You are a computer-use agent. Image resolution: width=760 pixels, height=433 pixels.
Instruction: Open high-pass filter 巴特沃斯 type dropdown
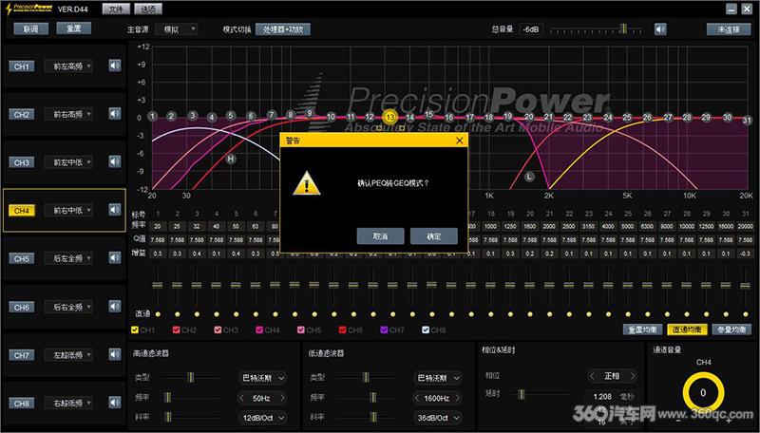[x=262, y=378]
